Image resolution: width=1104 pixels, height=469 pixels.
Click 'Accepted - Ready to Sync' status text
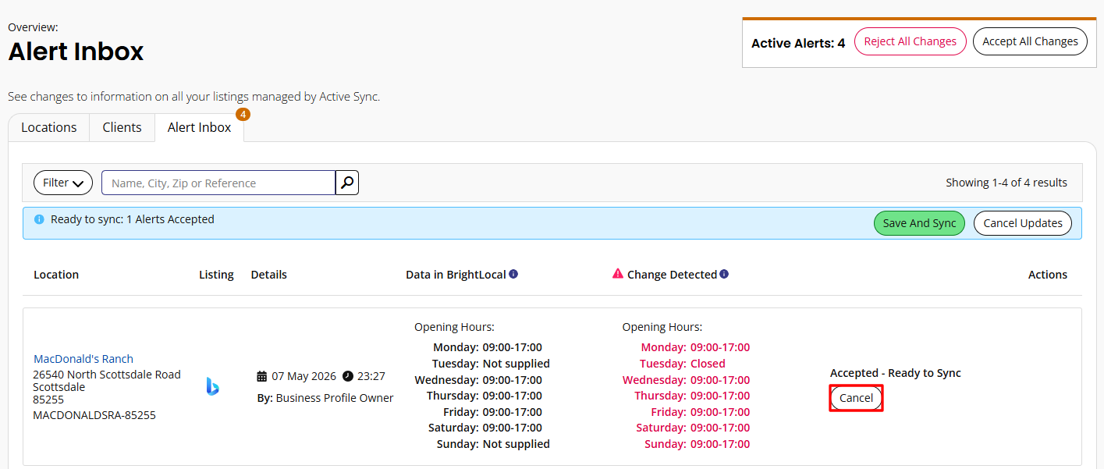coord(896,373)
